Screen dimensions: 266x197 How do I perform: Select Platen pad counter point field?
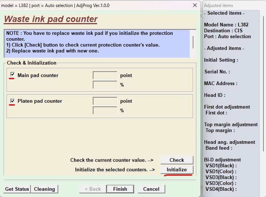click(105, 101)
